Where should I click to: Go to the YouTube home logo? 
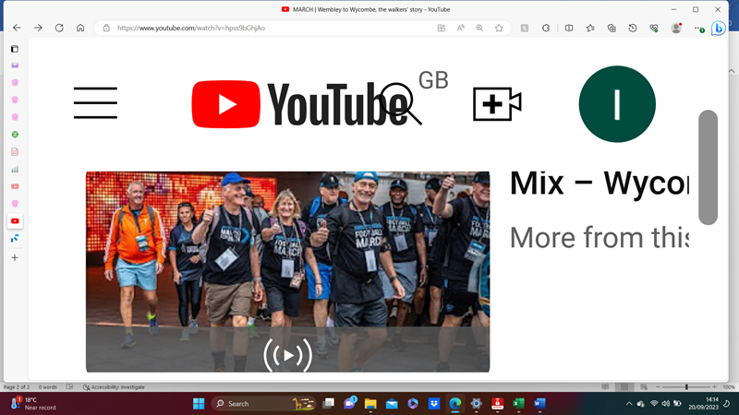pos(299,104)
